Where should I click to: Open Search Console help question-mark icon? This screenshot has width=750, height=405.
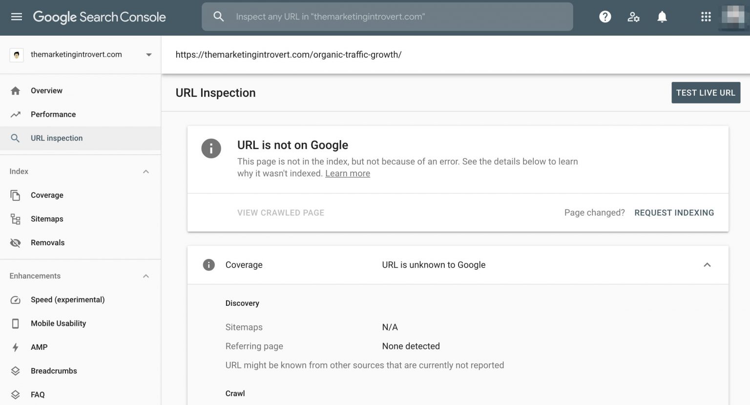[604, 16]
